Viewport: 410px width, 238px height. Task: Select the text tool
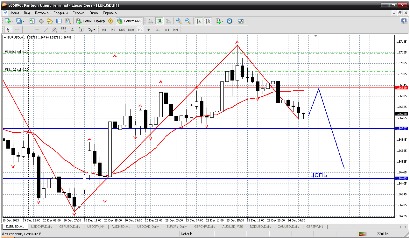[72, 30]
